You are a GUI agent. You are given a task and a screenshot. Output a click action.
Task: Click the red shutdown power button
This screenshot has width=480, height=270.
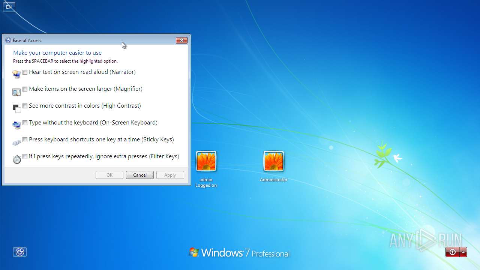(x=453, y=252)
